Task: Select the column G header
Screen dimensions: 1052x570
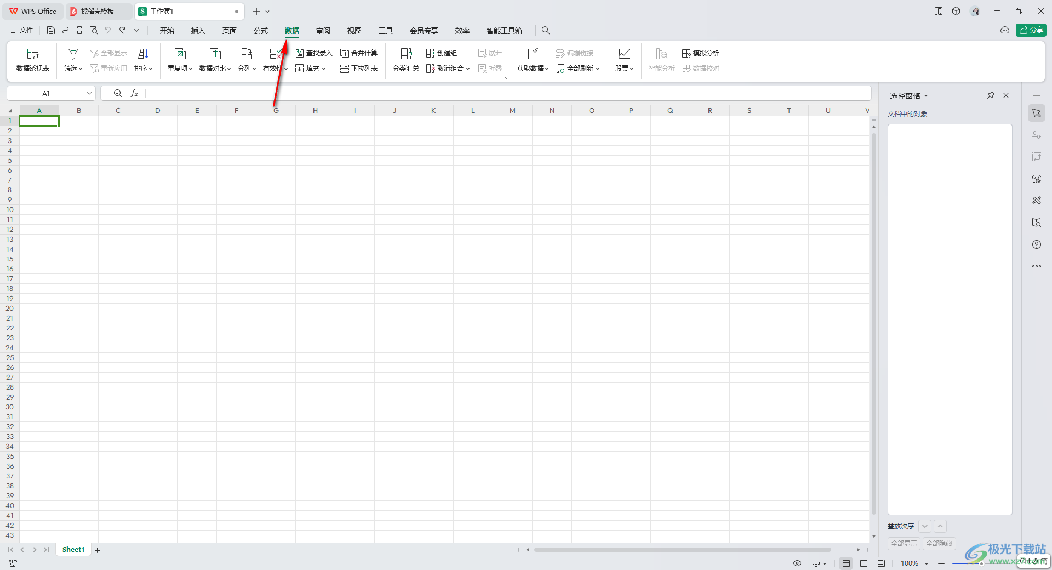Action: [276, 111]
